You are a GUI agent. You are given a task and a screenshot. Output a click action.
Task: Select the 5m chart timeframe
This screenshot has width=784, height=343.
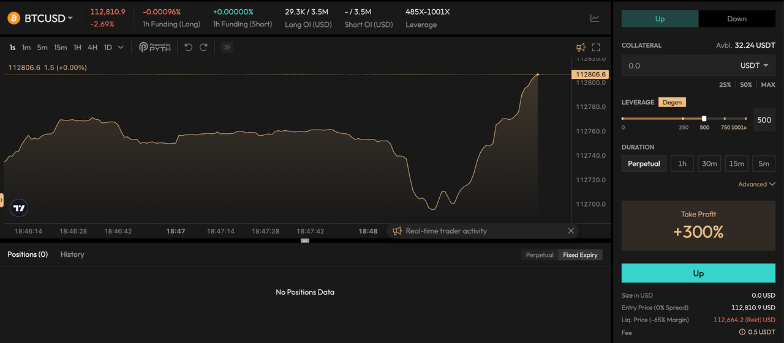[x=42, y=47]
